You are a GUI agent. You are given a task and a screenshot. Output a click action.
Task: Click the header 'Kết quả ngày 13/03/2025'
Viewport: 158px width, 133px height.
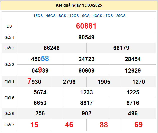pyautogui.click(x=79, y=5)
